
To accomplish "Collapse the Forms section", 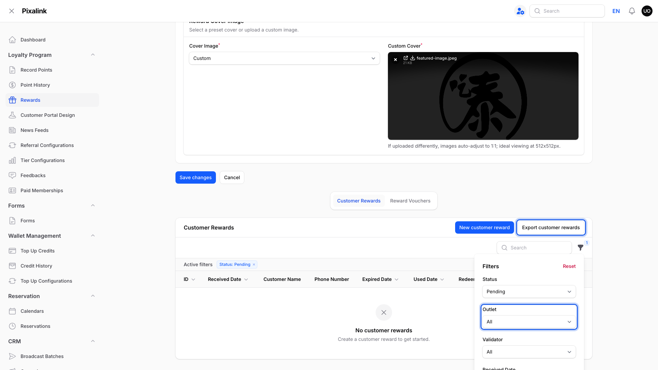I will pos(93,206).
